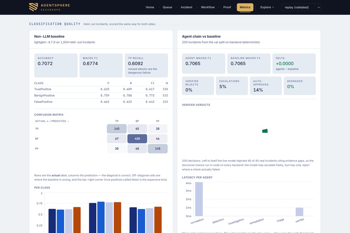Viewport: 350px width, 233px height.
Task: Open the Proof page
Action: 227,7
